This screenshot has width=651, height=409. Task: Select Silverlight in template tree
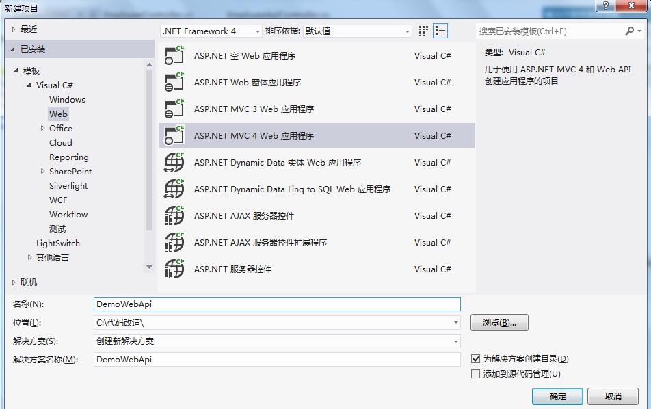click(68, 185)
